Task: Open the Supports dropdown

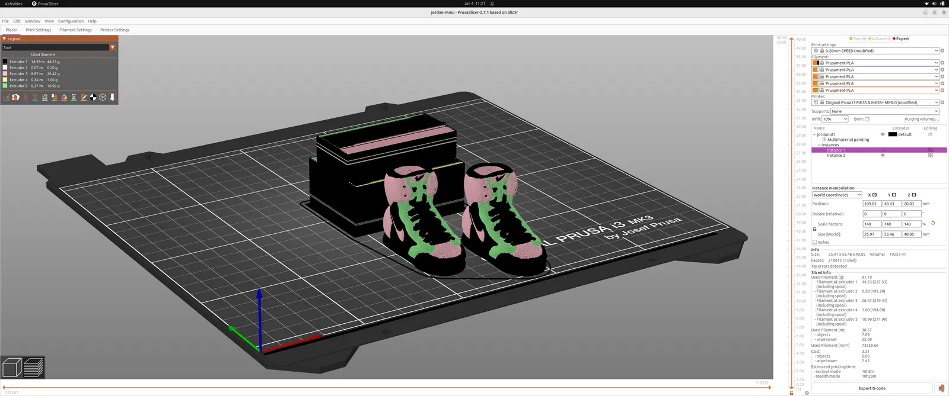Action: [x=884, y=111]
